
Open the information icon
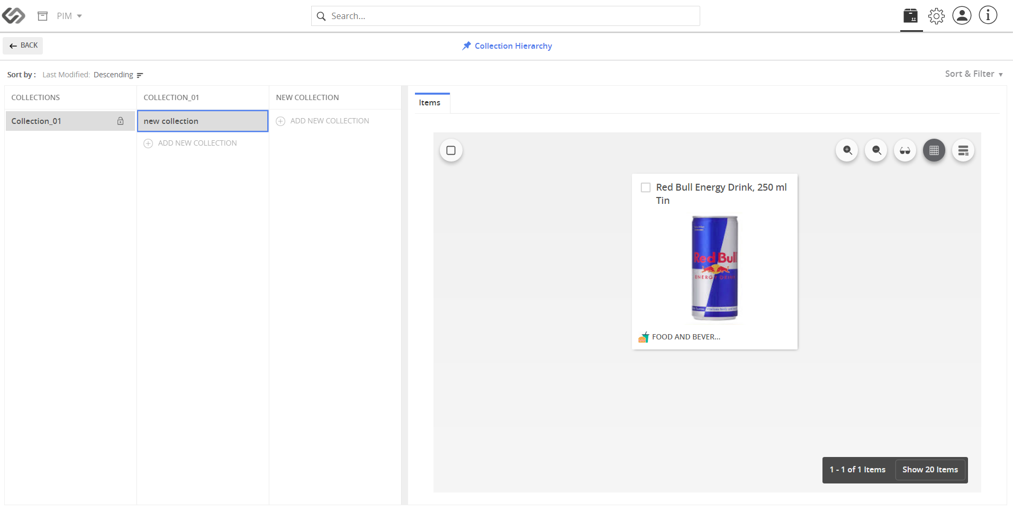pos(988,15)
